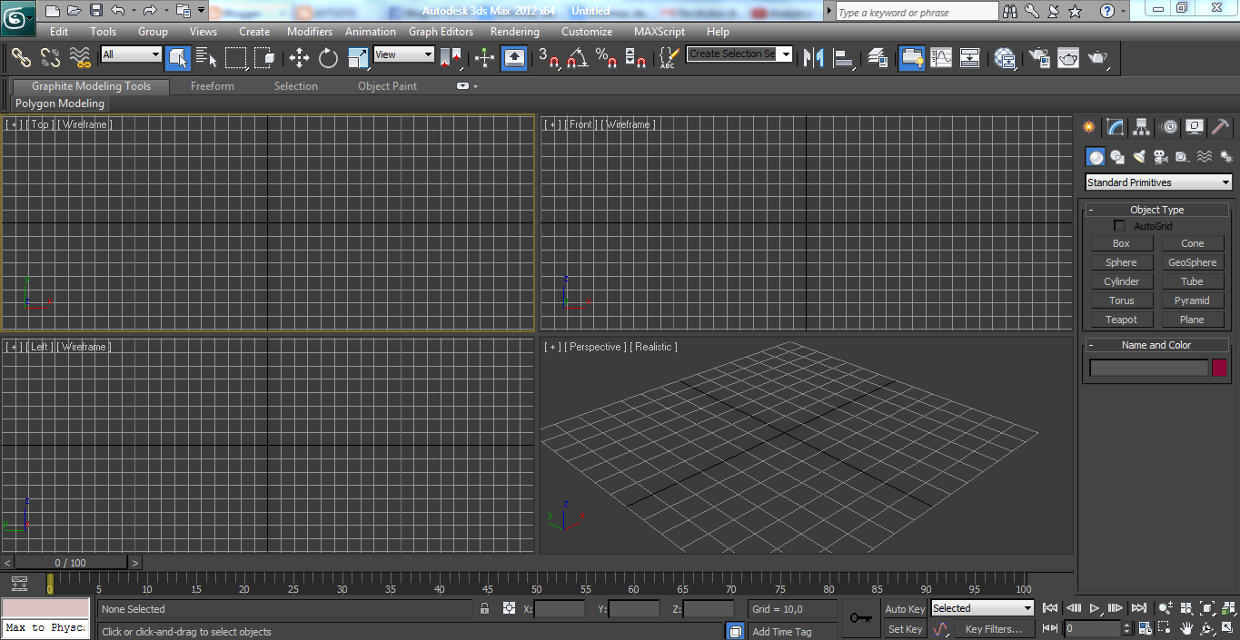Toggle the Angle Snap magnet
The width and height of the screenshot is (1240, 640).
pos(574,57)
